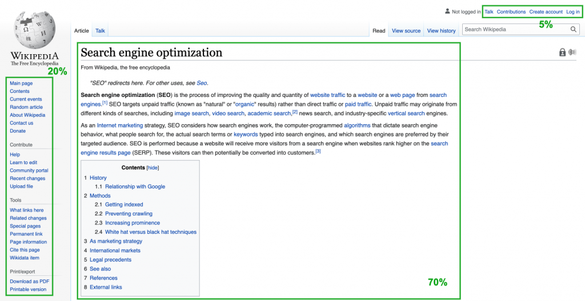Open the View history tab
Image resolution: width=585 pixels, height=301 pixels.
coord(442,31)
